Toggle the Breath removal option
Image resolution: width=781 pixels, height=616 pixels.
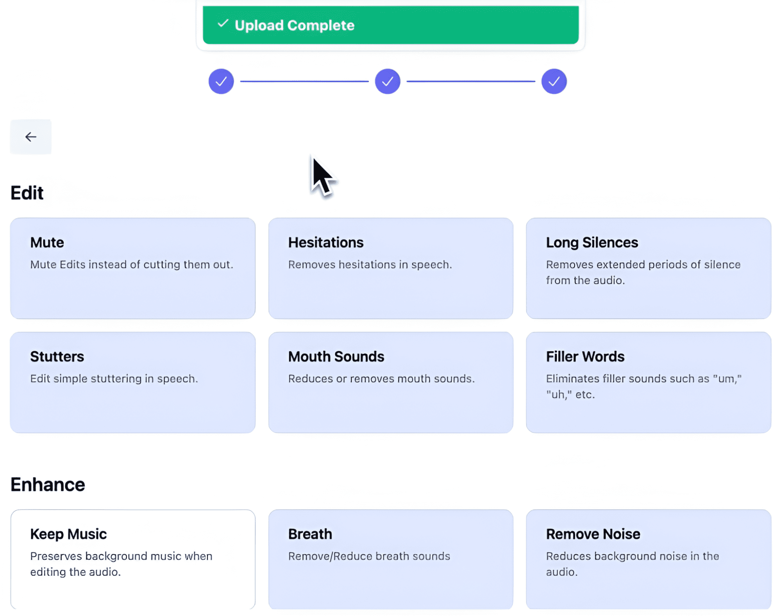(390, 559)
